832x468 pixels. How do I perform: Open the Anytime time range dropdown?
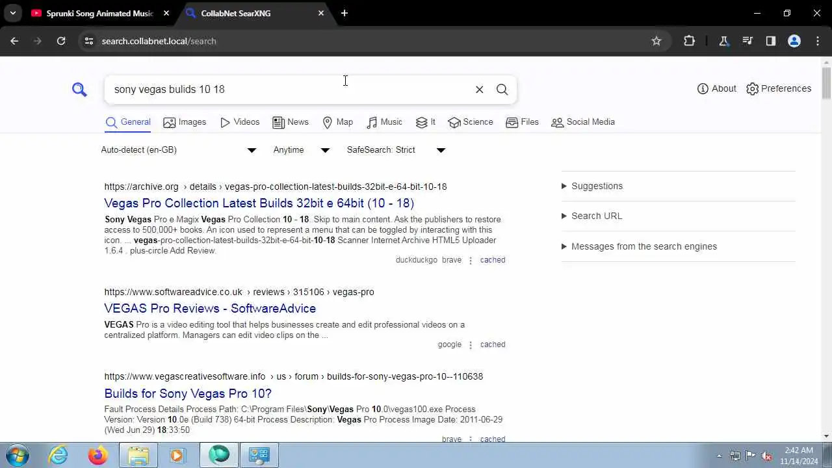[302, 150]
